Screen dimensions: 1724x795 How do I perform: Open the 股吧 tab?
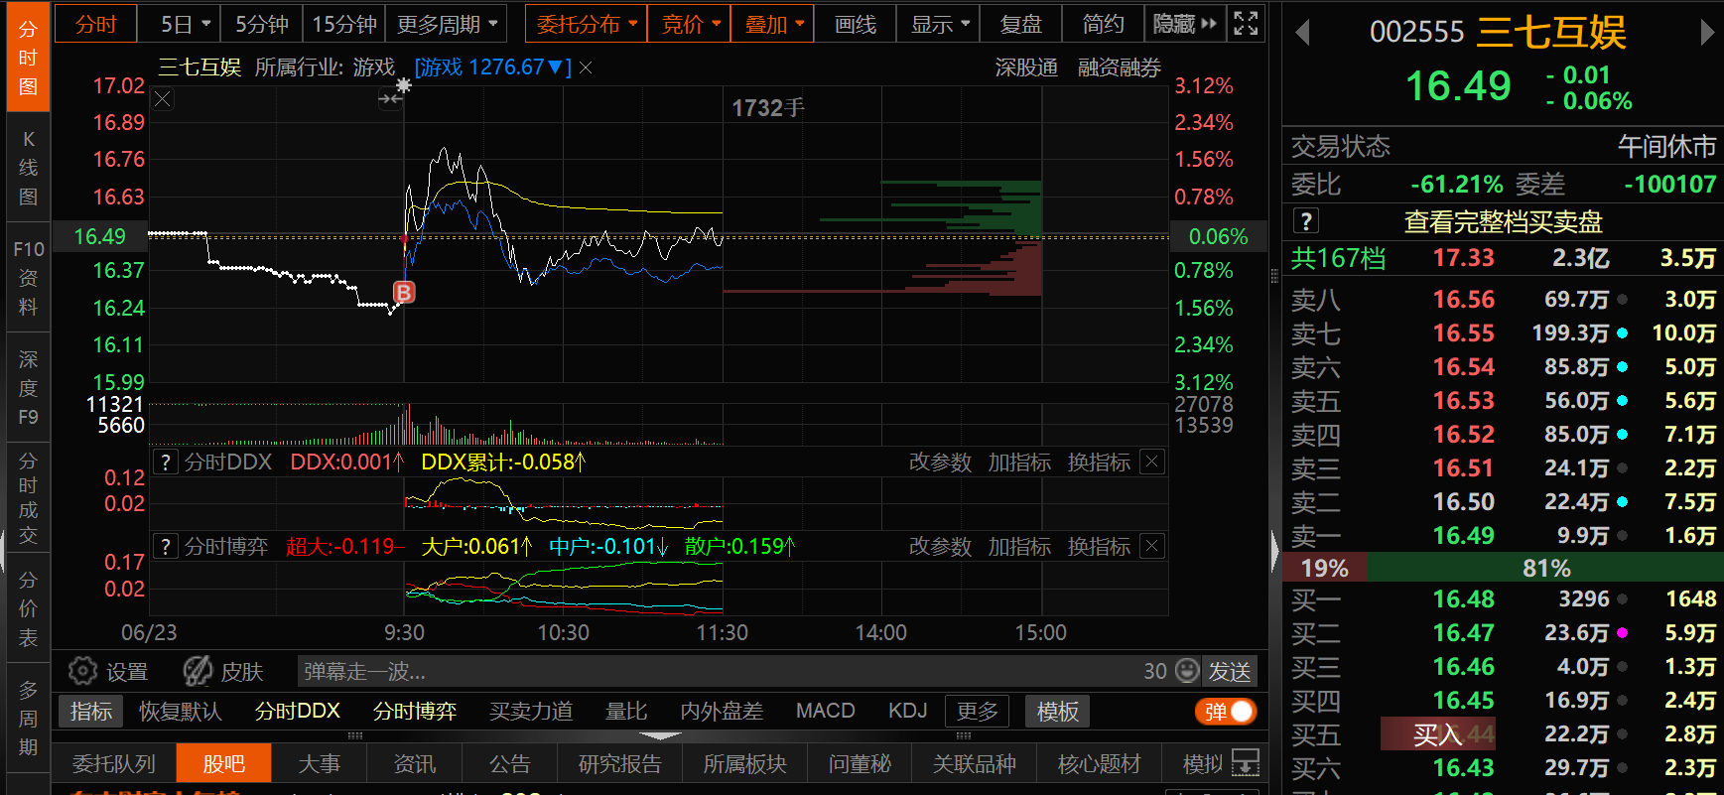(223, 763)
